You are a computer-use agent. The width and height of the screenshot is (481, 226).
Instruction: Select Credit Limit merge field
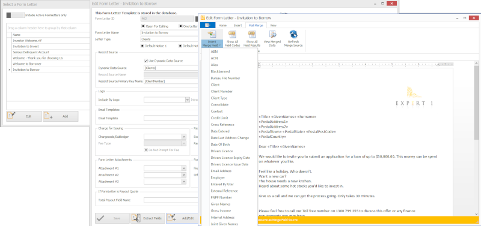(x=230, y=118)
